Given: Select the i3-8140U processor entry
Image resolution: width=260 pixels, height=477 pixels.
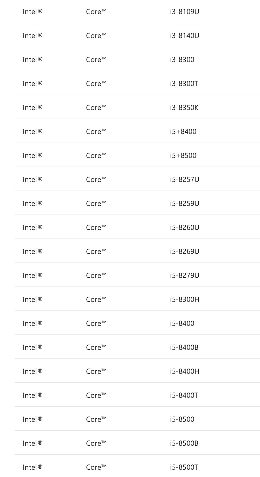Looking at the screenshot, I should tap(184, 36).
